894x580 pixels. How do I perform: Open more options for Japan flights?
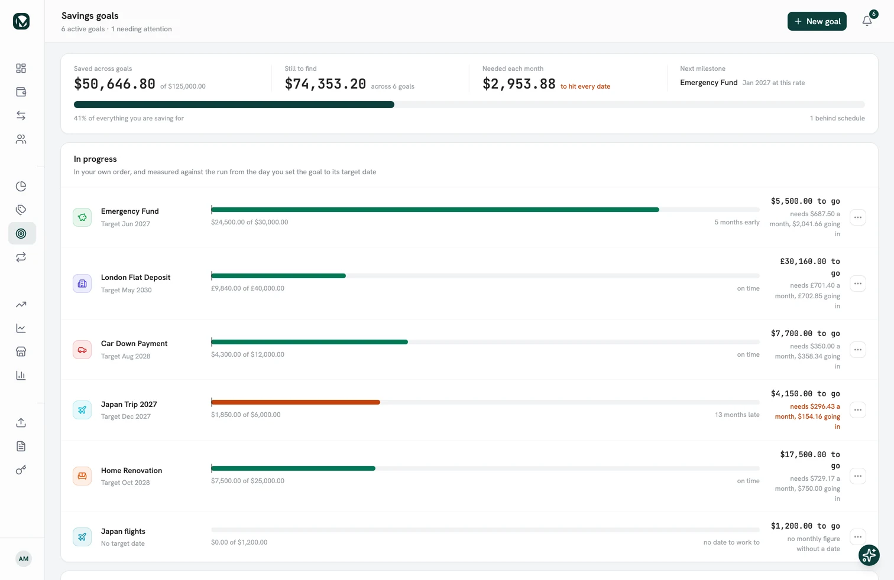click(858, 537)
